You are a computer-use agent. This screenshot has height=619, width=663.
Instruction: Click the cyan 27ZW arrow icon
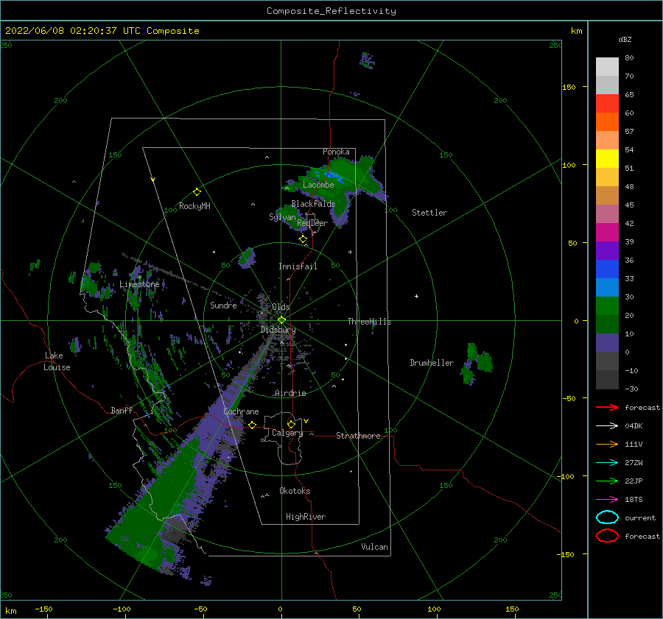point(607,463)
